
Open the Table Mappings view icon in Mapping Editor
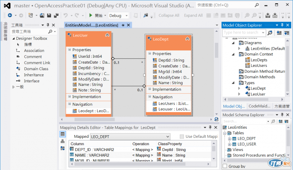[x=63, y=134]
